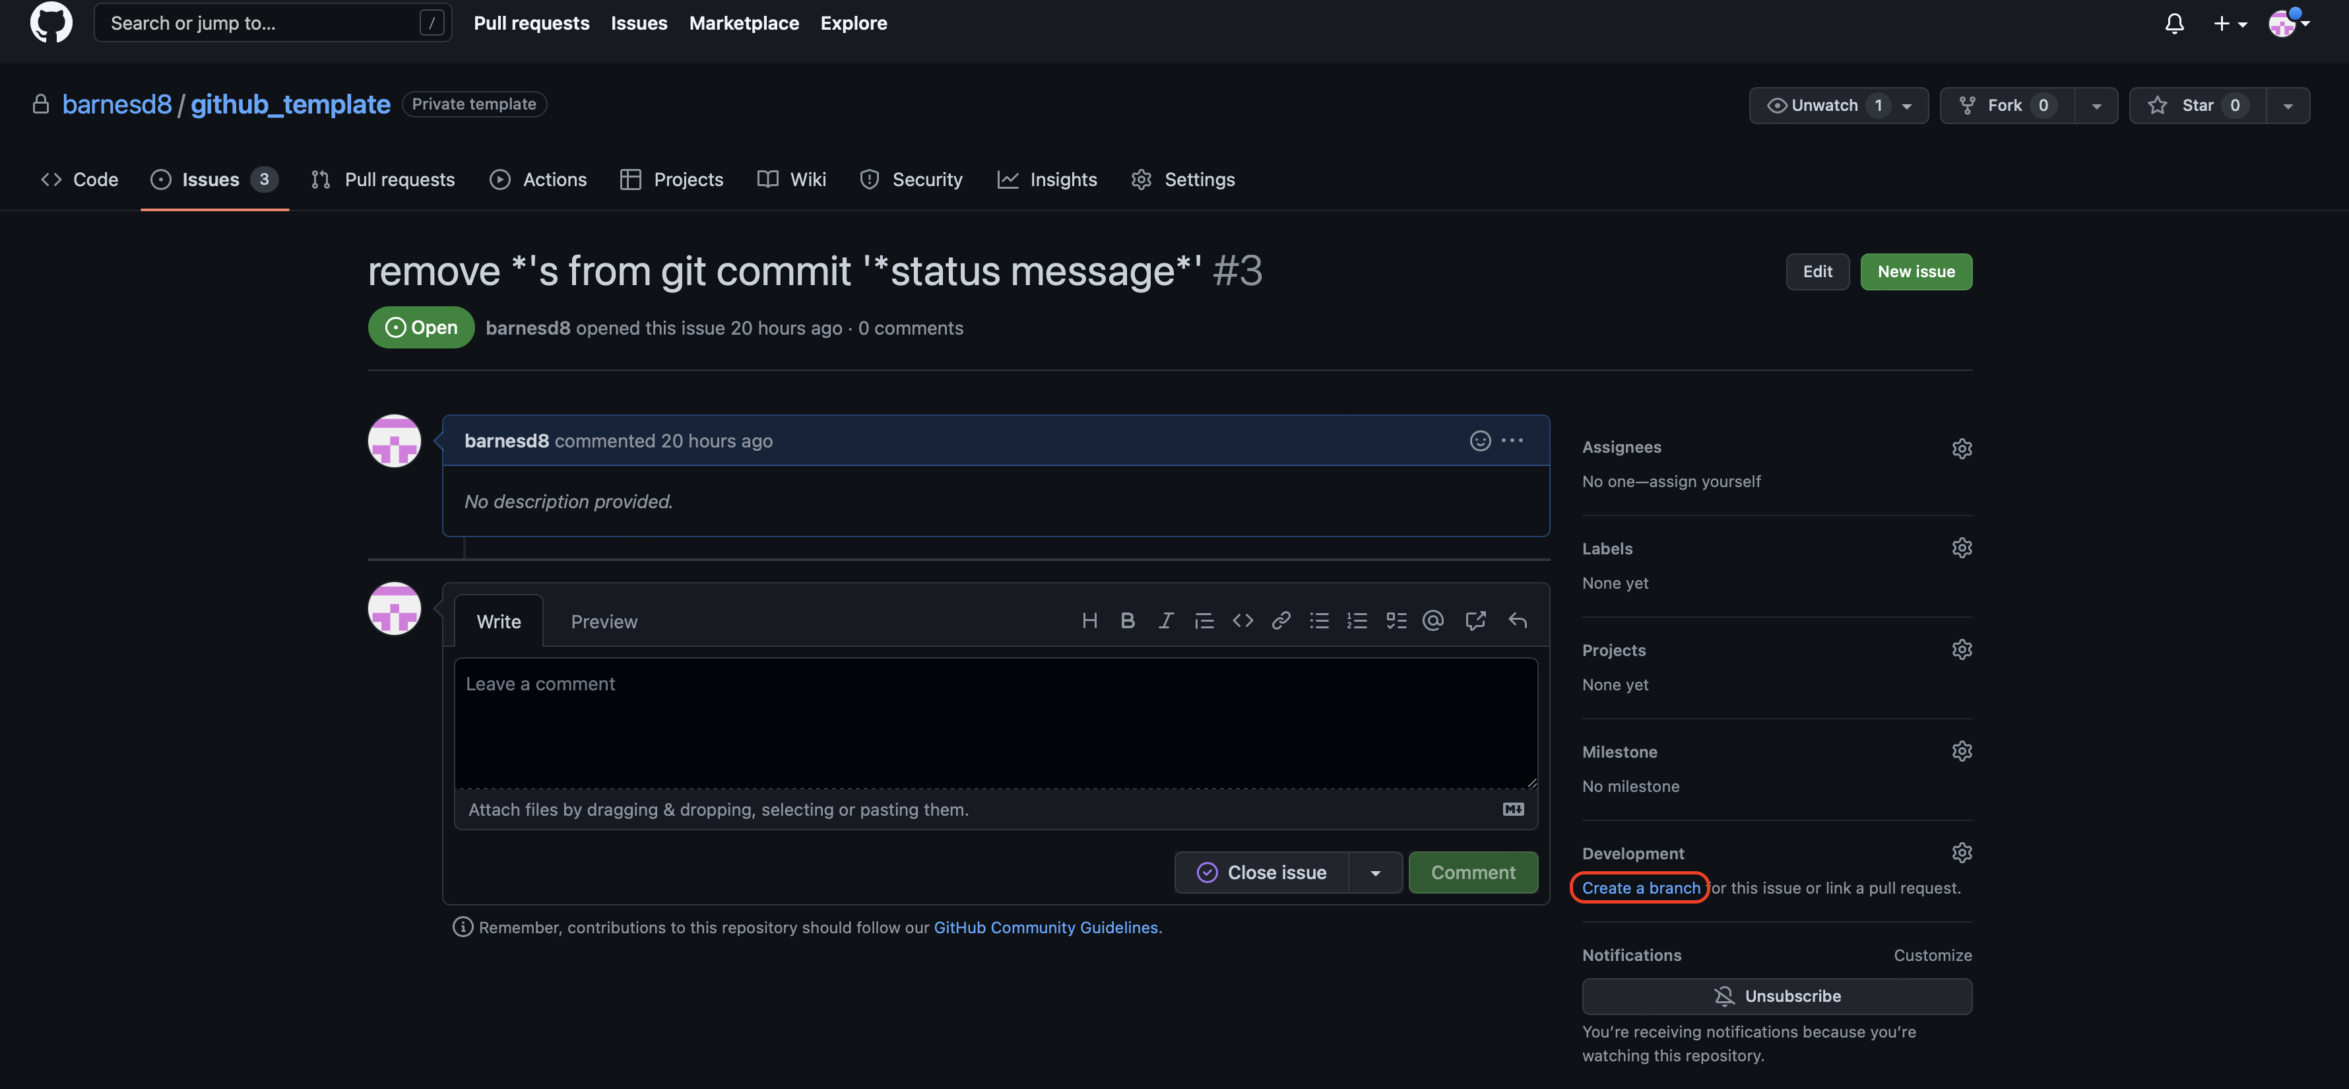The width and height of the screenshot is (2349, 1089).
Task: Open GitHub Community Guidelines link
Action: click(x=1045, y=927)
